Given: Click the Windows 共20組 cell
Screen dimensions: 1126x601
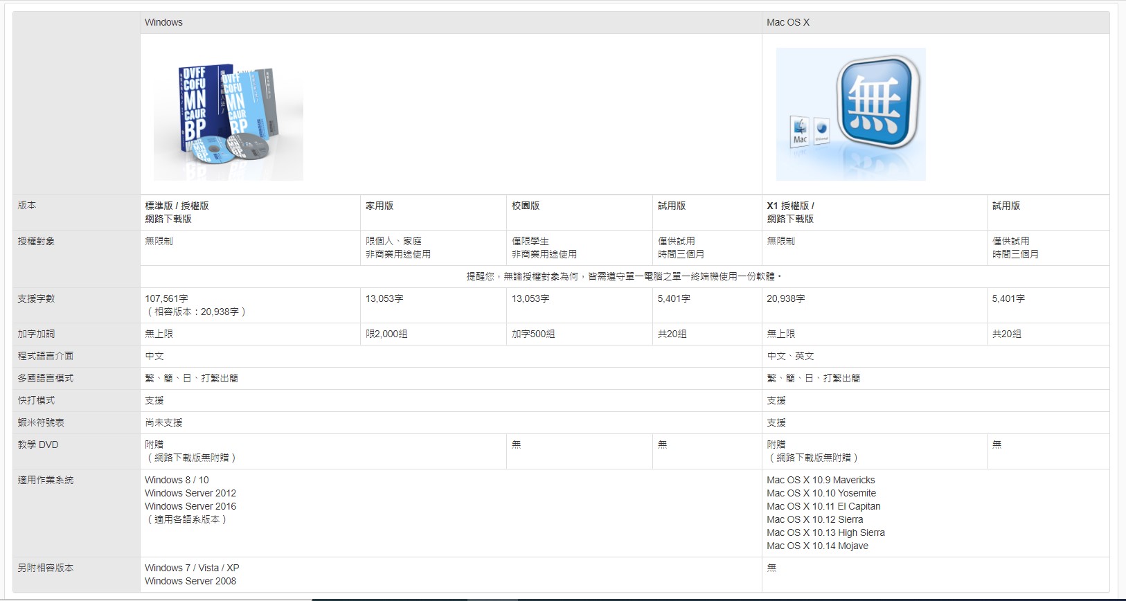Looking at the screenshot, I should coord(707,334).
